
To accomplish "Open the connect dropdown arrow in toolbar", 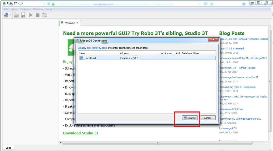I will coord(11,15).
